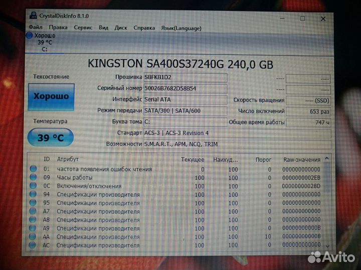Viewport: 361px width, 270px height.
Task: Open the Вид menu
Action: pyautogui.click(x=103, y=28)
